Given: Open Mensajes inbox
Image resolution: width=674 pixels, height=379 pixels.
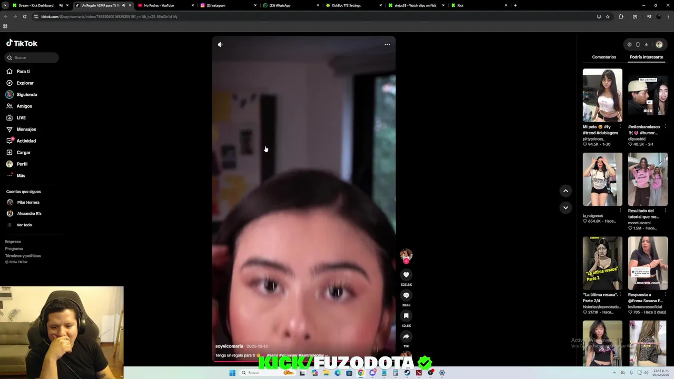Looking at the screenshot, I should click(26, 129).
